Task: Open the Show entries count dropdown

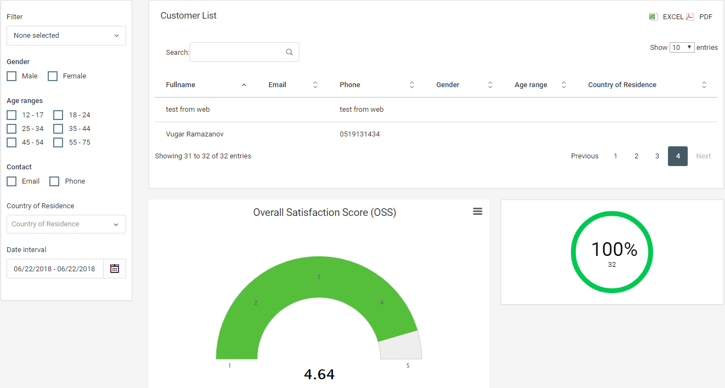Action: click(x=682, y=48)
